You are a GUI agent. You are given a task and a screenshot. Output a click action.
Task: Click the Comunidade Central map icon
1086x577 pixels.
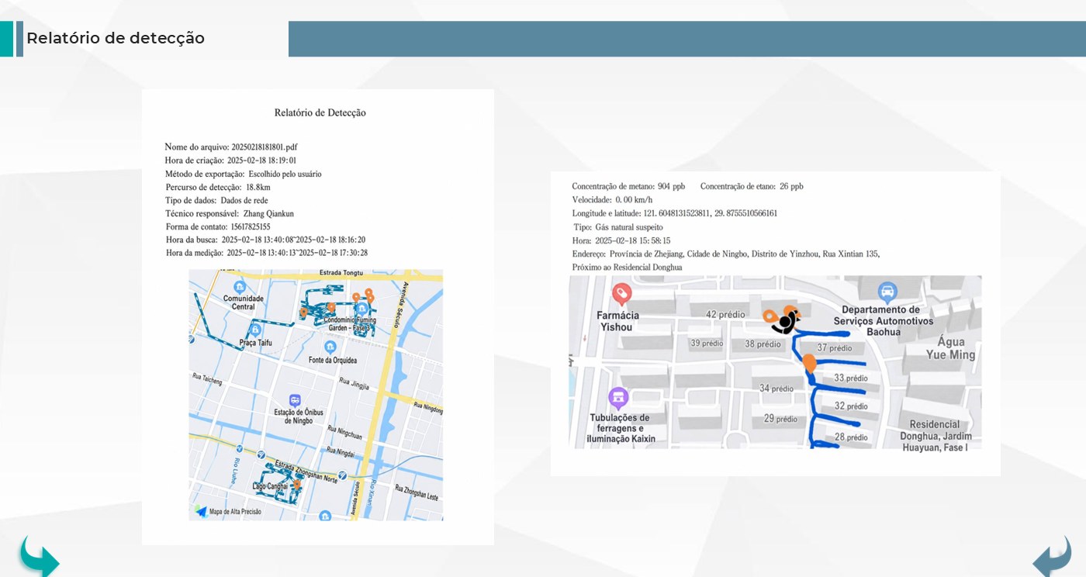pos(240,287)
